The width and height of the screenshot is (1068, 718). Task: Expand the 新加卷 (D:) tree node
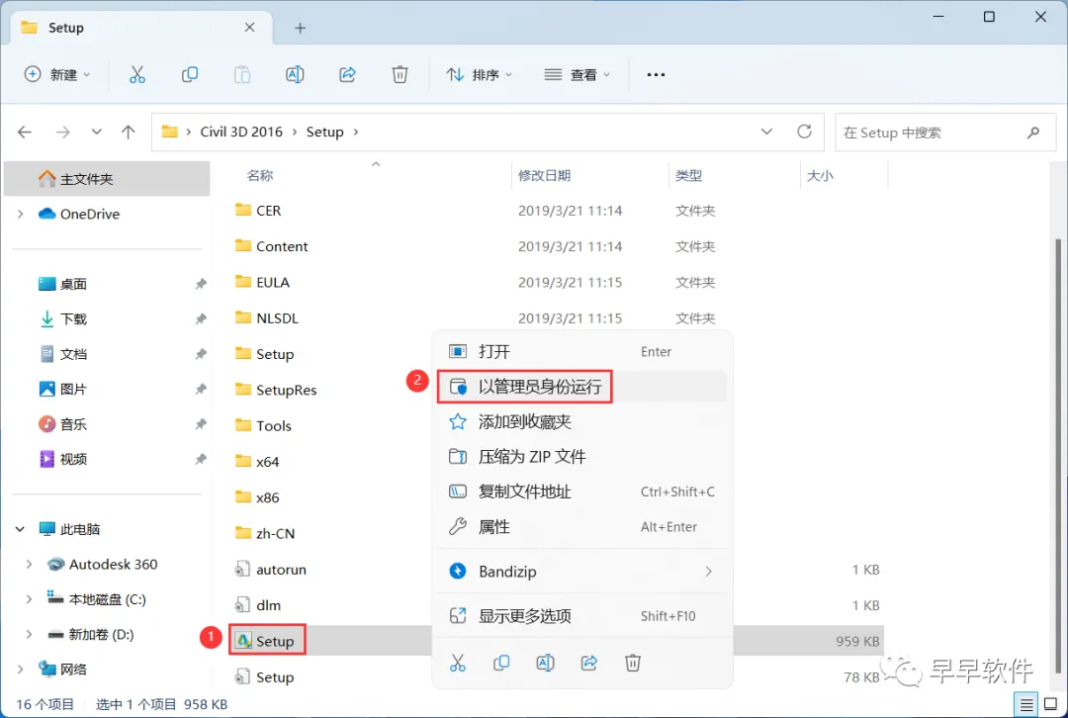click(29, 634)
